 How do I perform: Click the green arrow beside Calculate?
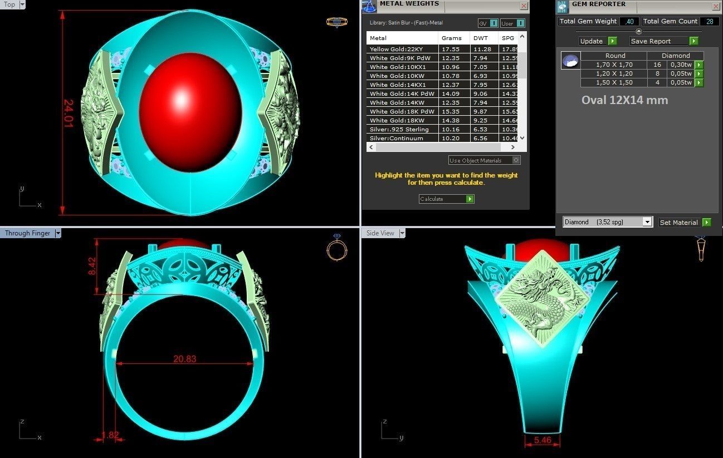click(470, 199)
